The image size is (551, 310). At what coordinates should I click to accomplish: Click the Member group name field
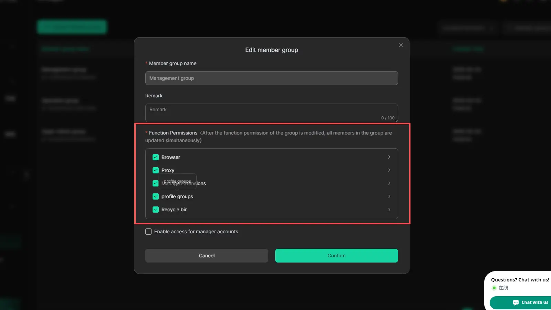271,78
